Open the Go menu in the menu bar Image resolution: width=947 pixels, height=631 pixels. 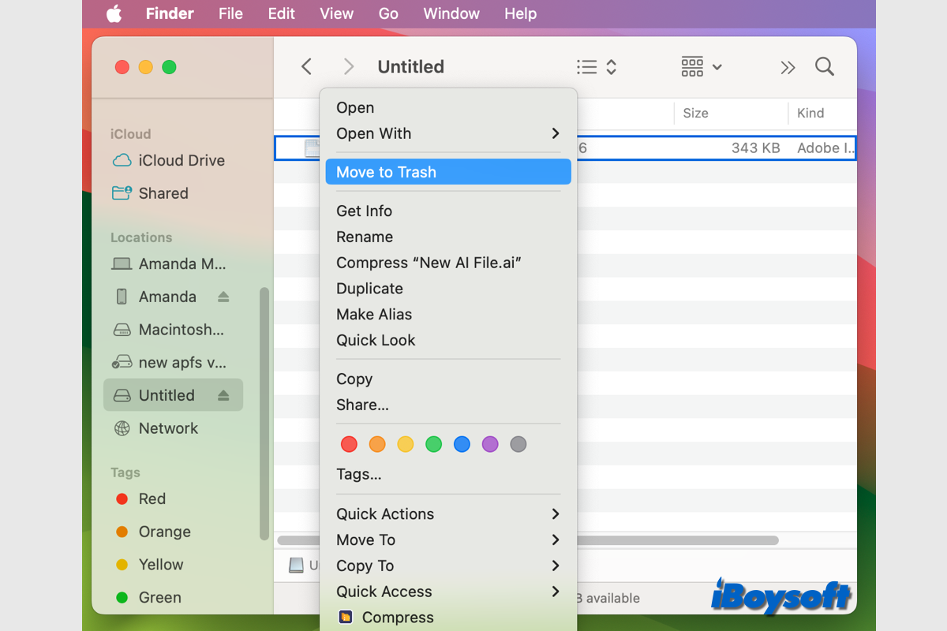pos(387,13)
